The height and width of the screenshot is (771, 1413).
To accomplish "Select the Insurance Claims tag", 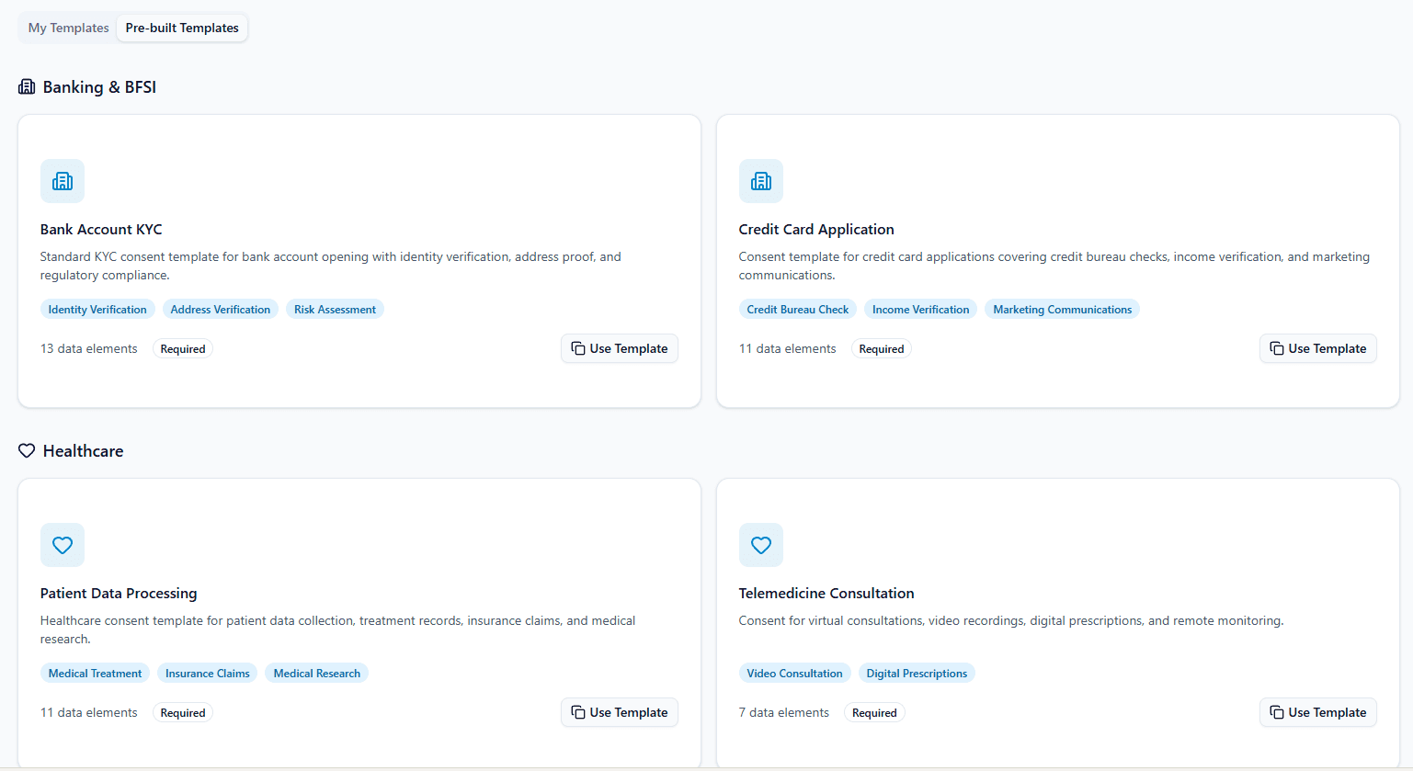I will (207, 673).
